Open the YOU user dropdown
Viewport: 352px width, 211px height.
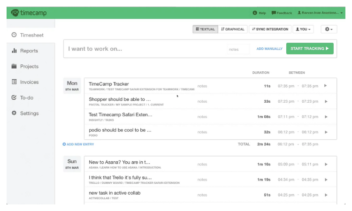point(303,29)
